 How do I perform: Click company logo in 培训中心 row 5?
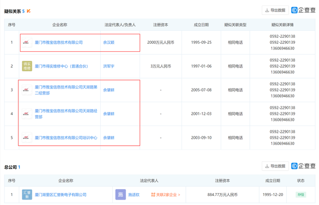[27, 138]
